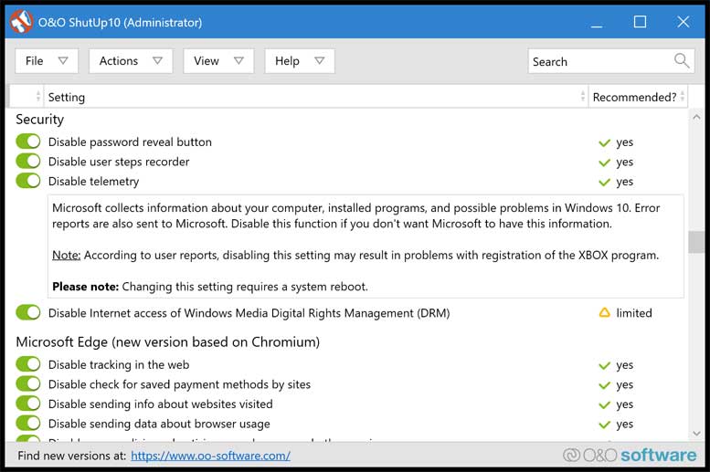The image size is (710, 472).
Task: Click the underlined 'Note:' text in description
Action: click(66, 255)
